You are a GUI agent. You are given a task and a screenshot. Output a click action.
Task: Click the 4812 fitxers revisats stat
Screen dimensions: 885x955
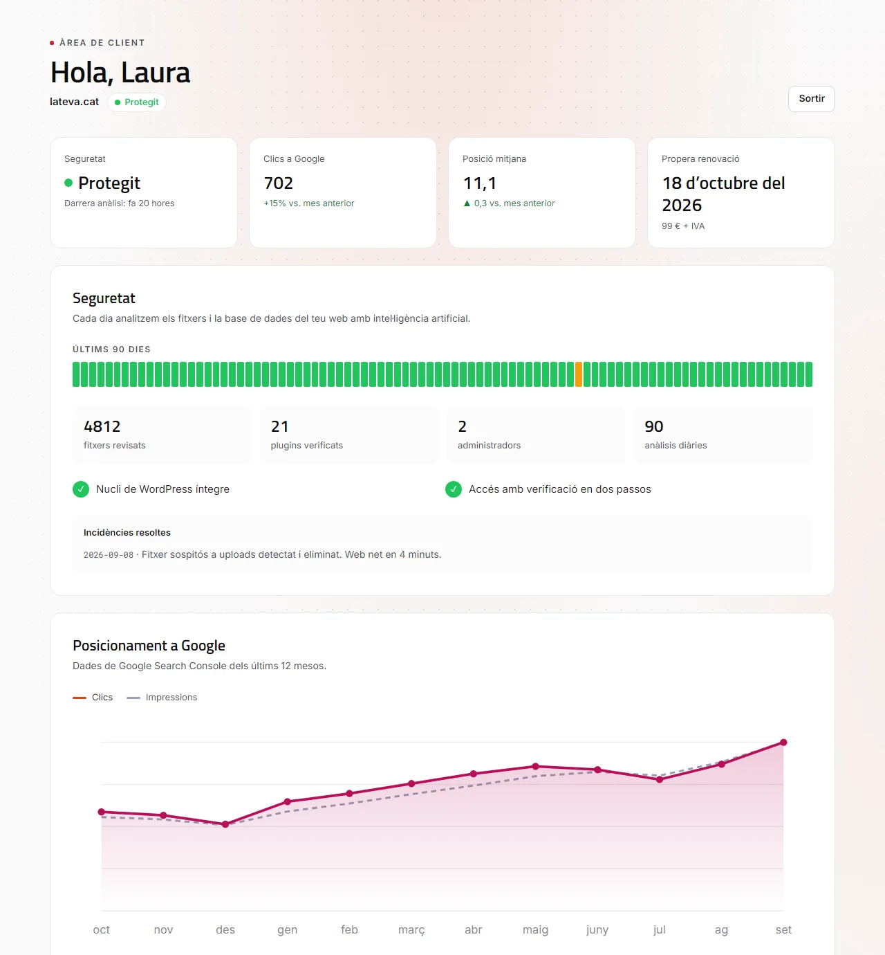162,435
